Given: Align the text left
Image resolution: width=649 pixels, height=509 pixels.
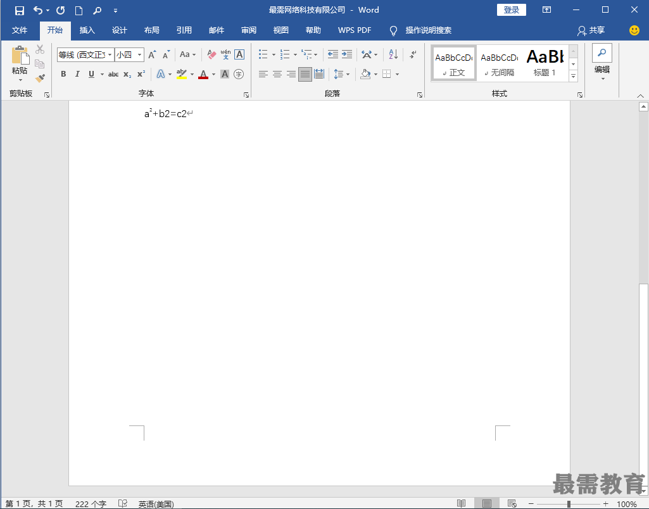Looking at the screenshot, I should pos(263,74).
